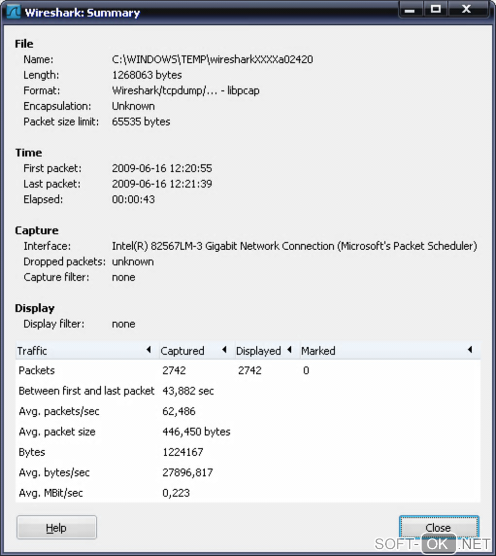The width and height of the screenshot is (496, 556).
Task: Click the Help button
Action: coord(56,527)
